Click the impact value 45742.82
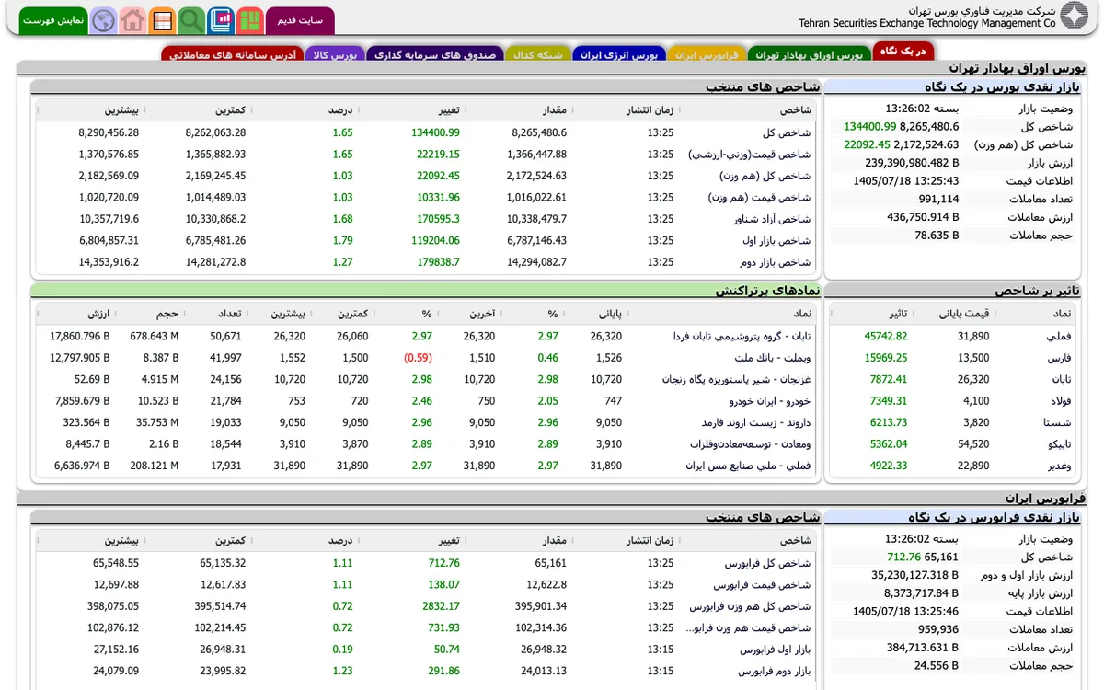 (x=886, y=337)
